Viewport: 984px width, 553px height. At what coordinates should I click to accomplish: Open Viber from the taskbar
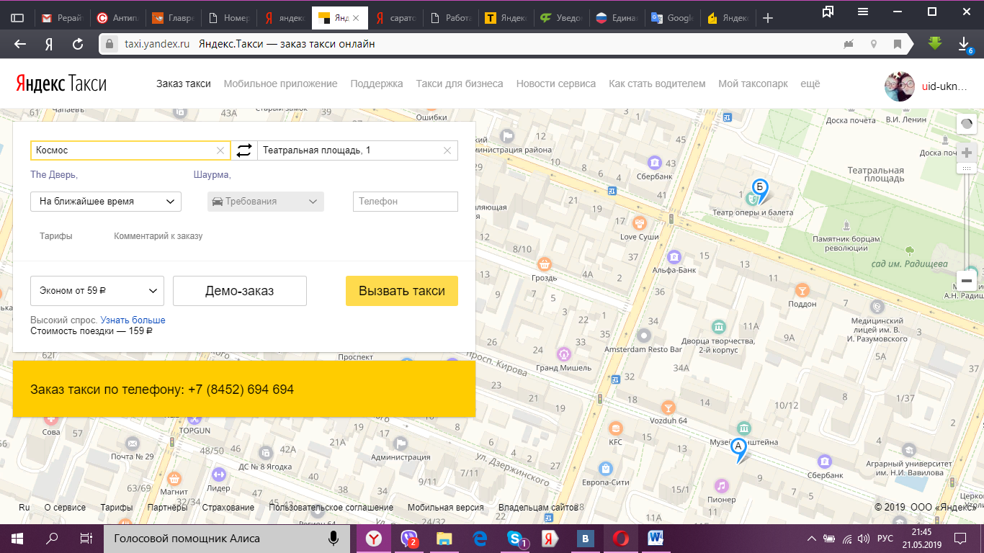click(409, 538)
